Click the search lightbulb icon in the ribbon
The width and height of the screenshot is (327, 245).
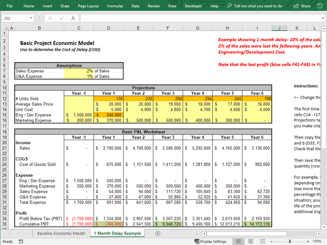tap(229, 6)
